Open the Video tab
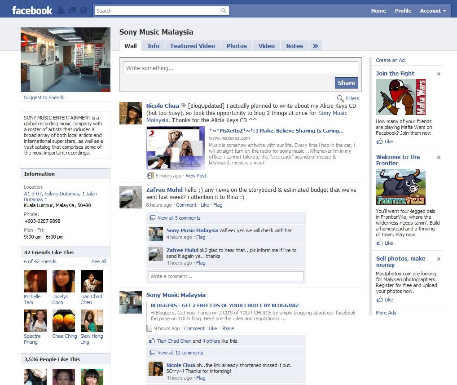The image size is (457, 385). 266,46
